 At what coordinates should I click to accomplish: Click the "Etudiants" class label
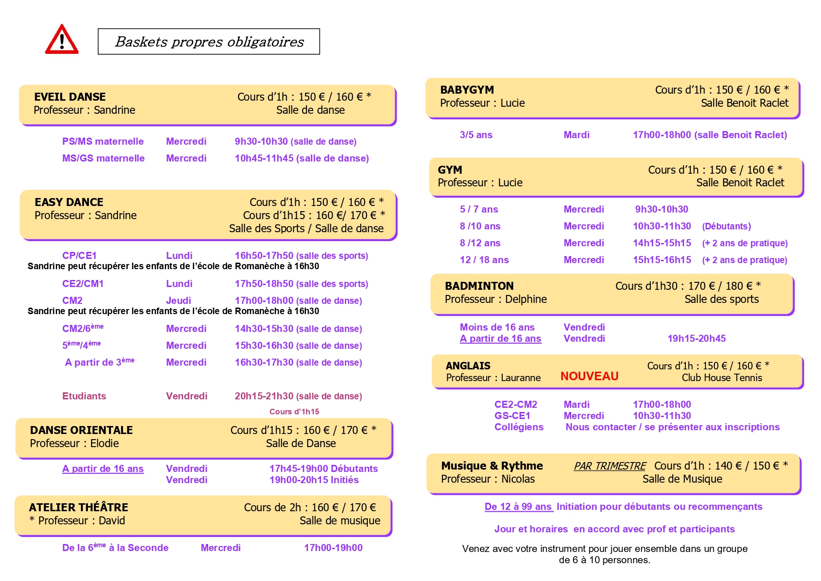click(84, 396)
